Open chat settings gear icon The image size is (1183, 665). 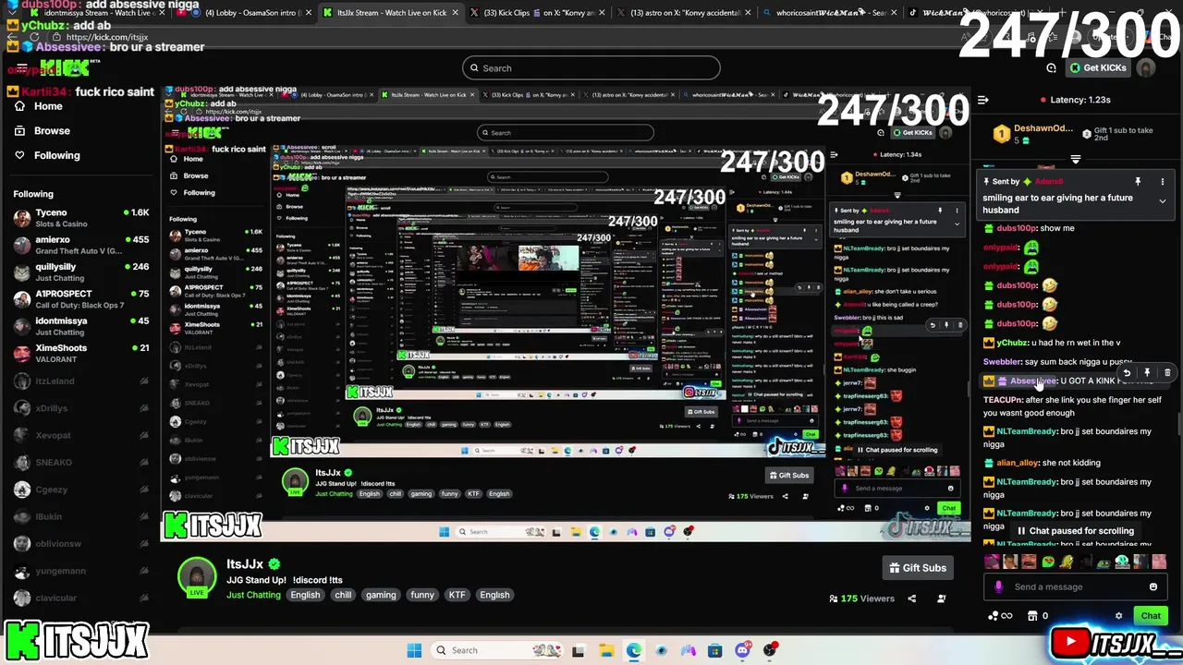point(1118,616)
